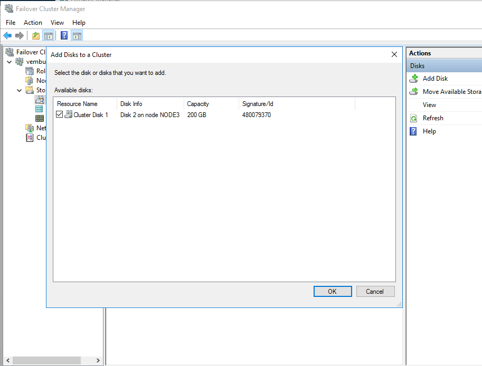Click the Forward arrow toolbar icon
The height and width of the screenshot is (366, 482).
pyautogui.click(x=20, y=36)
